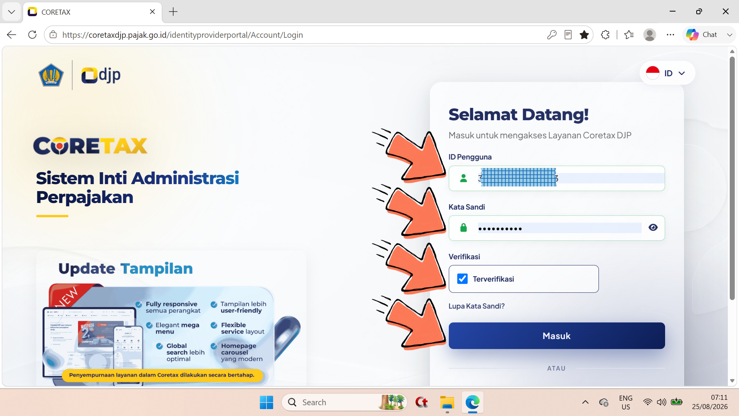739x416 pixels.
Task: Click the Masuk login button
Action: coord(557,336)
